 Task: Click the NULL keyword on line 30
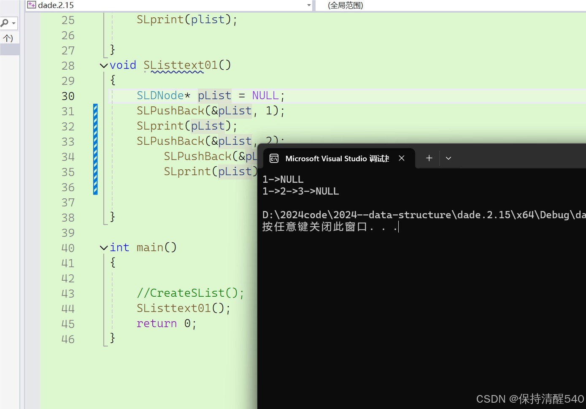coord(265,96)
